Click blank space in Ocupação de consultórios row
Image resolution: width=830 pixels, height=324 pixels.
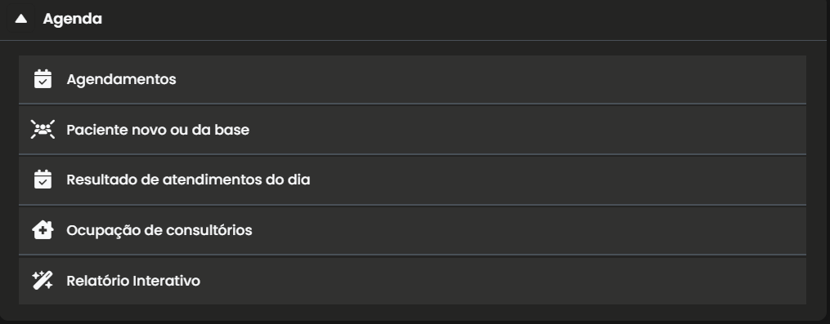click(529, 230)
